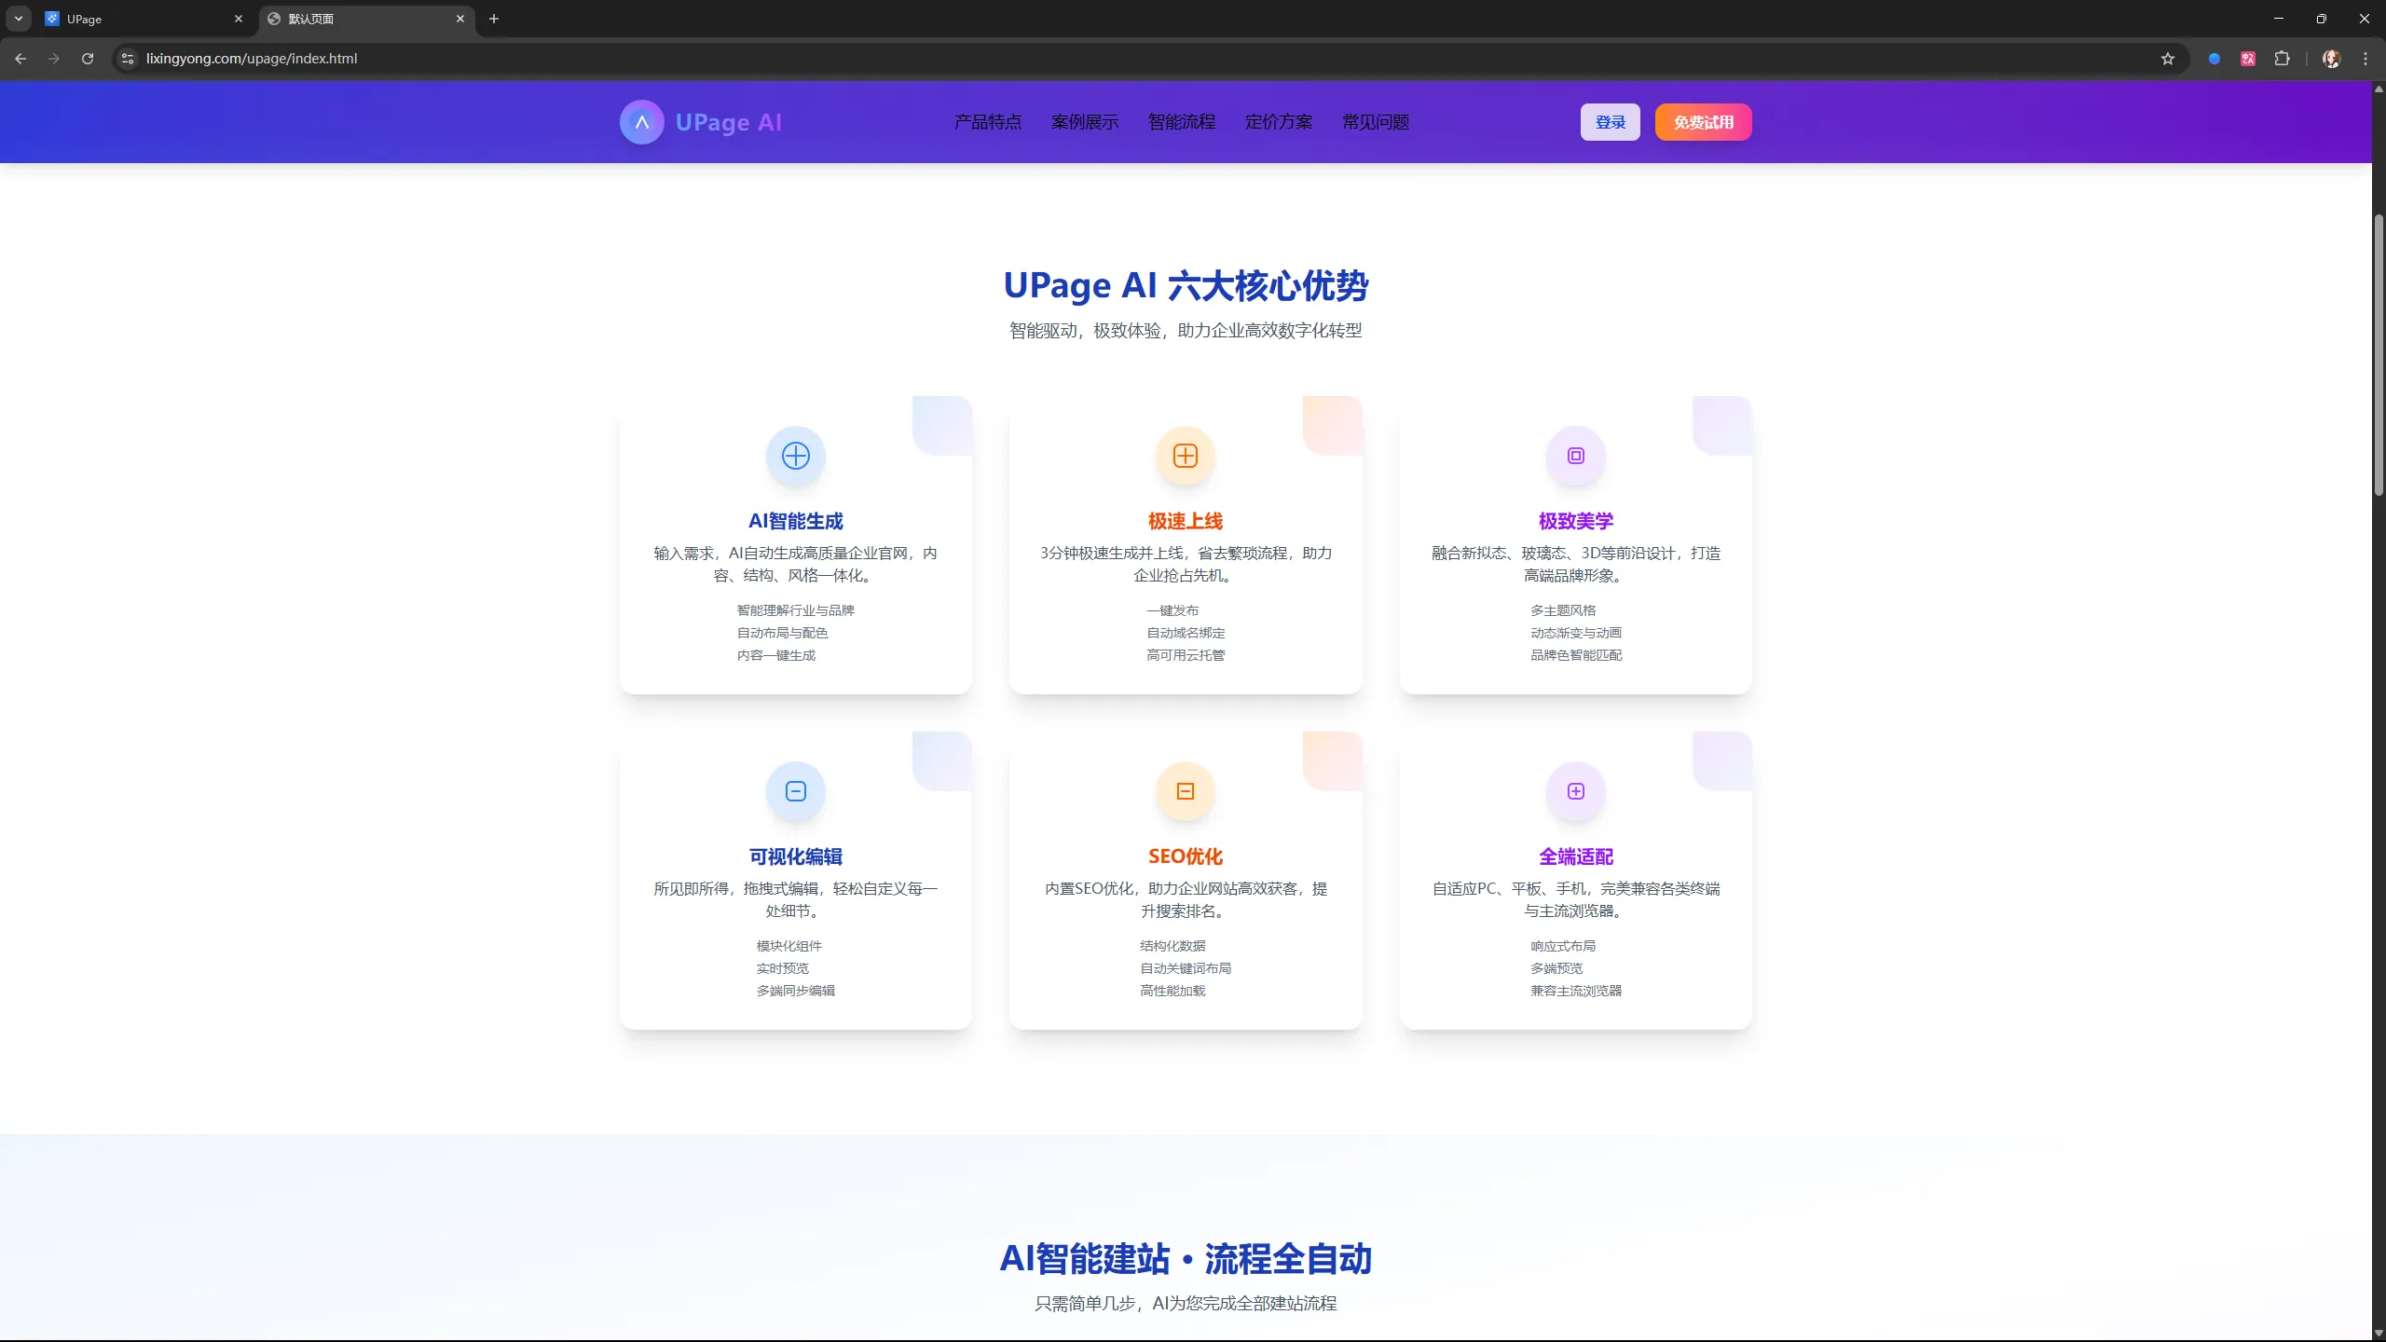Click the heading UPage AI 六大核心优势

1186,285
